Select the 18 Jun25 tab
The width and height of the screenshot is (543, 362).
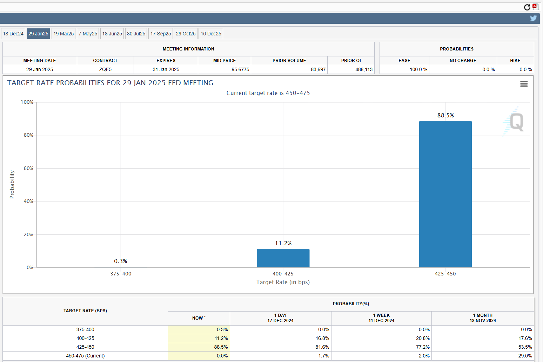click(112, 34)
